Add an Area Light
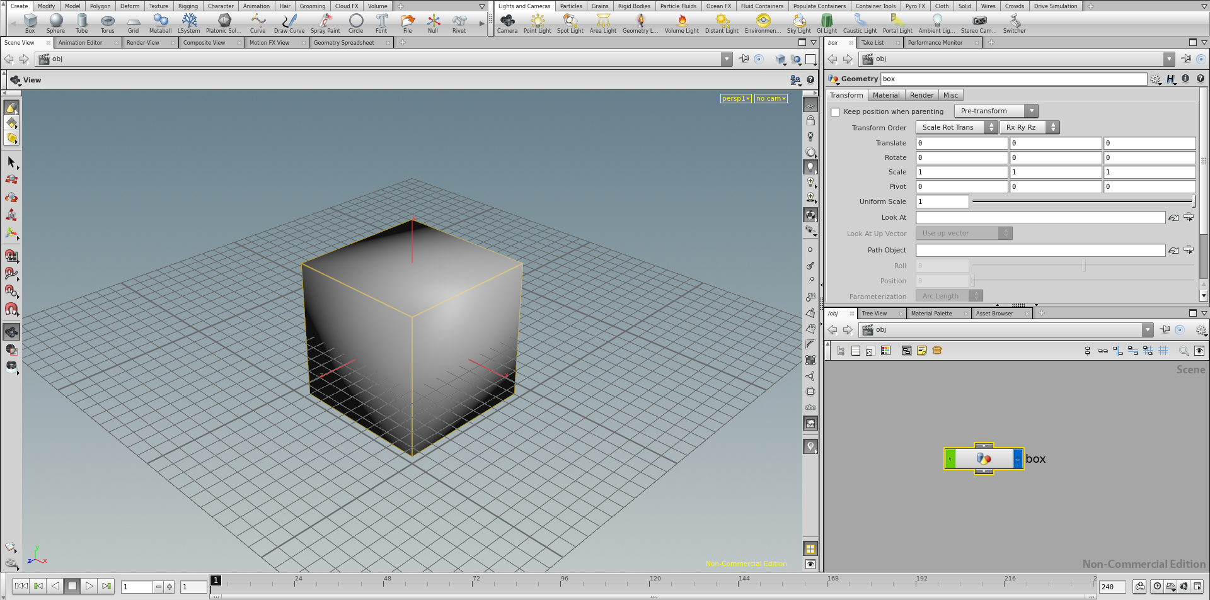 coord(603,23)
